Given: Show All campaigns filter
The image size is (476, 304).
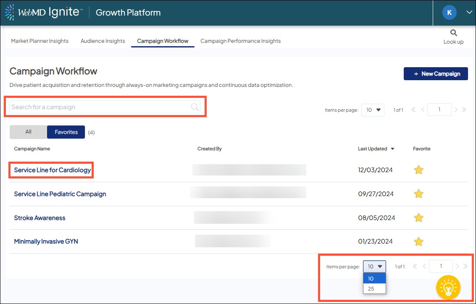Looking at the screenshot, I should point(28,132).
